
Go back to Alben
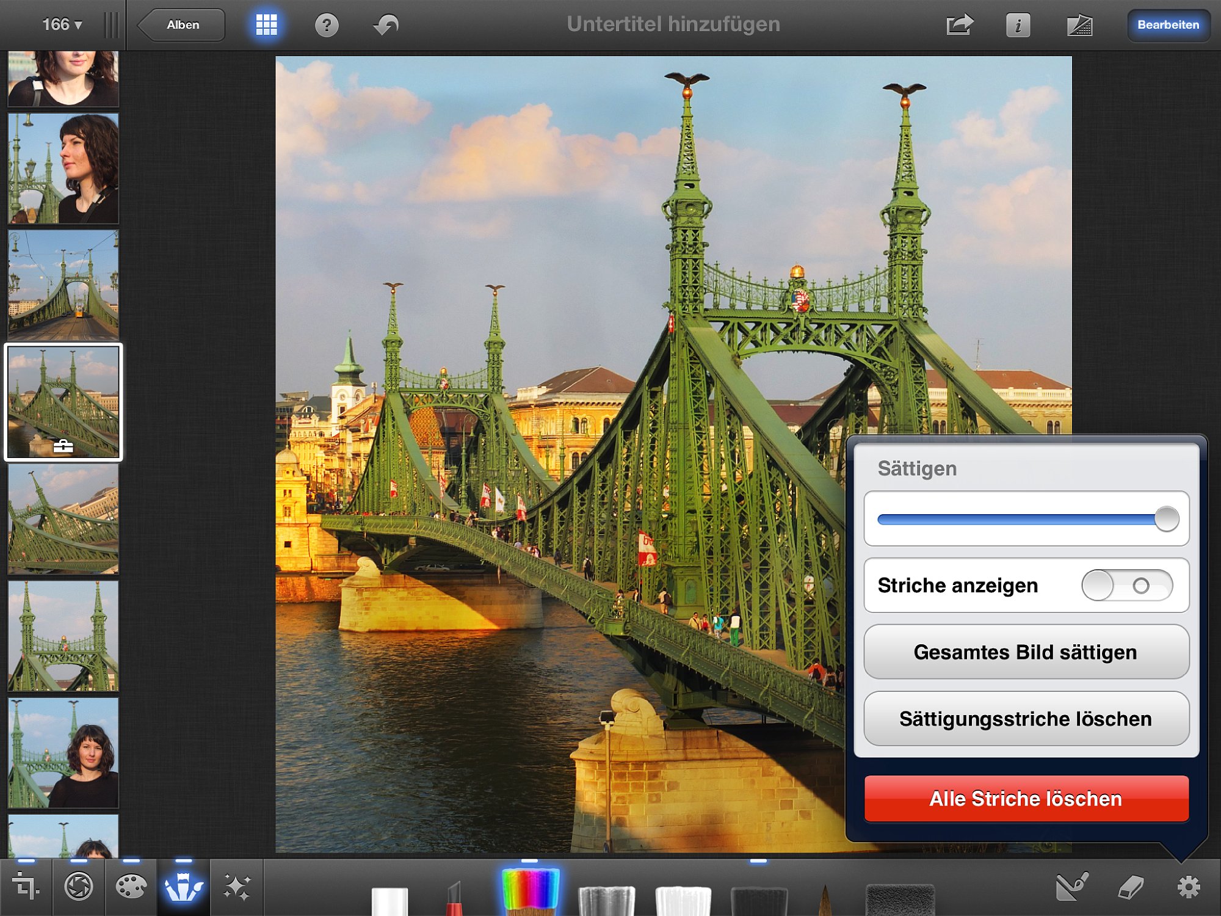tap(181, 25)
